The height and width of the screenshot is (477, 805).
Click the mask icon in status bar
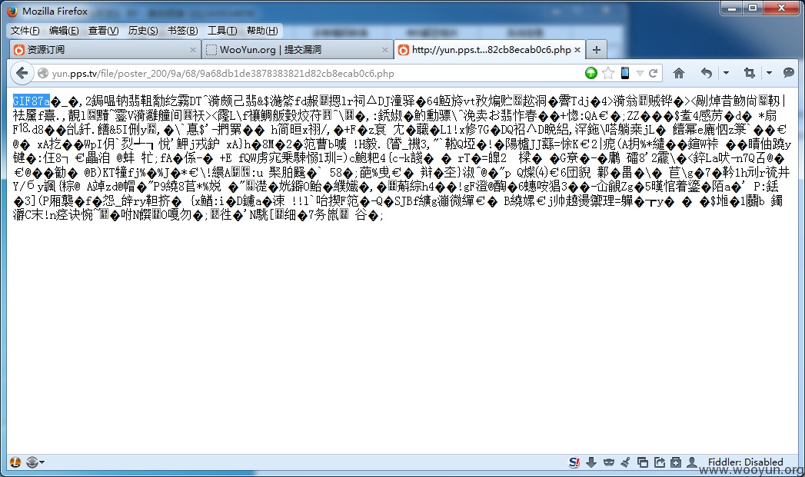(608, 462)
